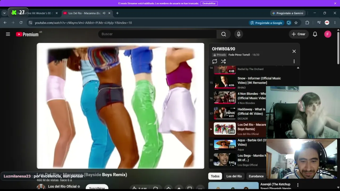Go to YouTube Premium home logo
This screenshot has width=340, height=191.
pos(27,34)
